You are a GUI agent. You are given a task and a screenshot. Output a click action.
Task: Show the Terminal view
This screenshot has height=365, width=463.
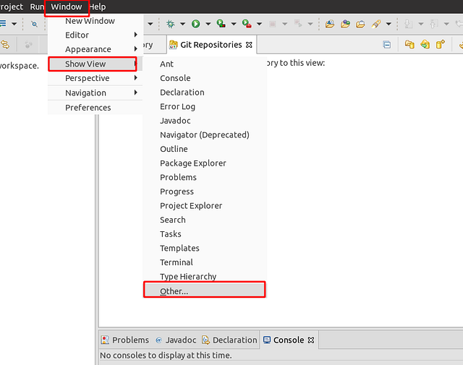pyautogui.click(x=205, y=262)
